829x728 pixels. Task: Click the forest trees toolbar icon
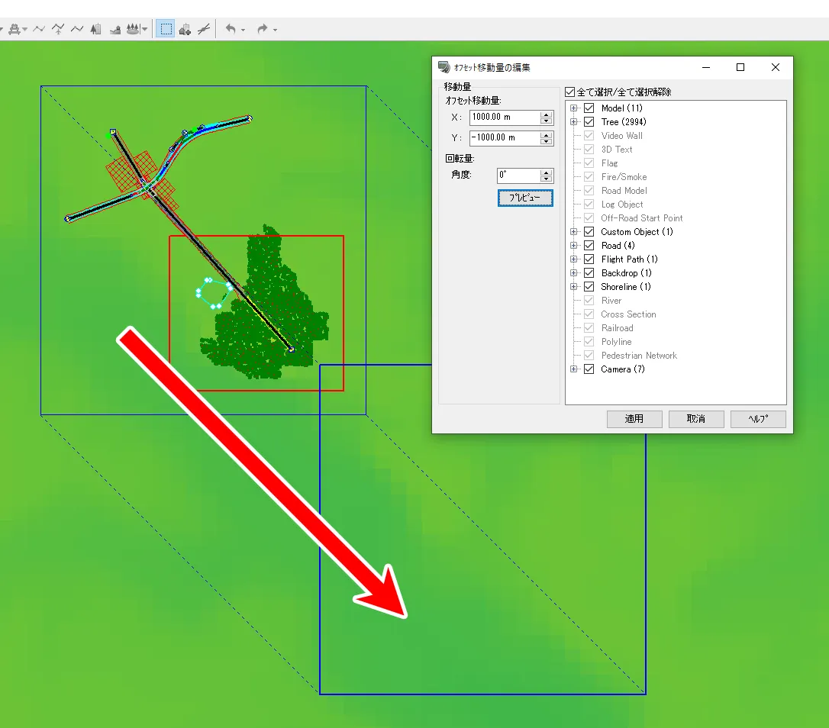[x=133, y=29]
